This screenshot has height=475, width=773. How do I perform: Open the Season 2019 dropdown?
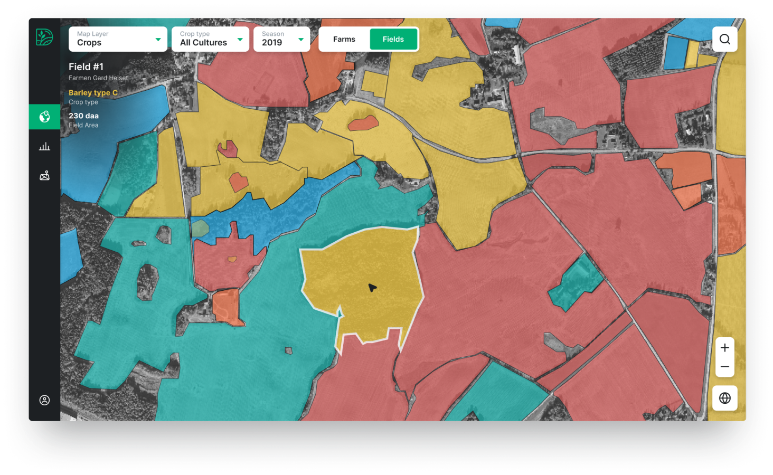point(281,39)
